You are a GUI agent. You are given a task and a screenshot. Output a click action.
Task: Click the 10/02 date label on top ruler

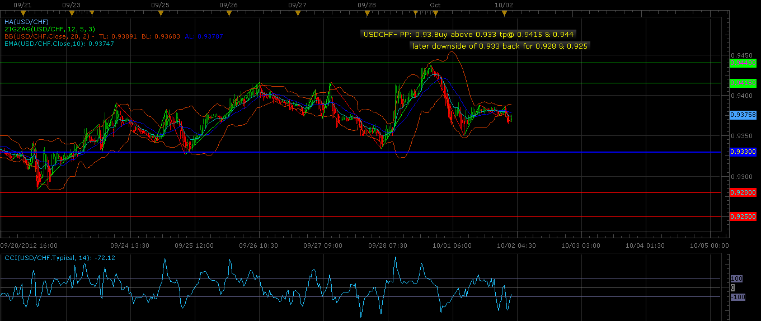click(x=504, y=4)
